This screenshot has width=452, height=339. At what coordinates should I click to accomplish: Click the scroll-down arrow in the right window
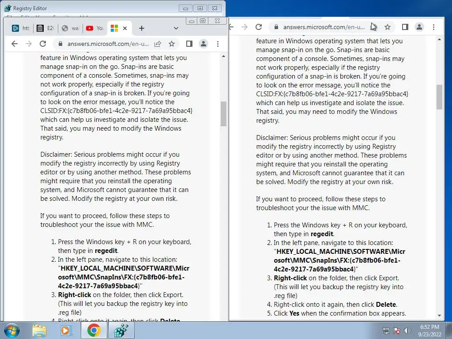pos(439,316)
